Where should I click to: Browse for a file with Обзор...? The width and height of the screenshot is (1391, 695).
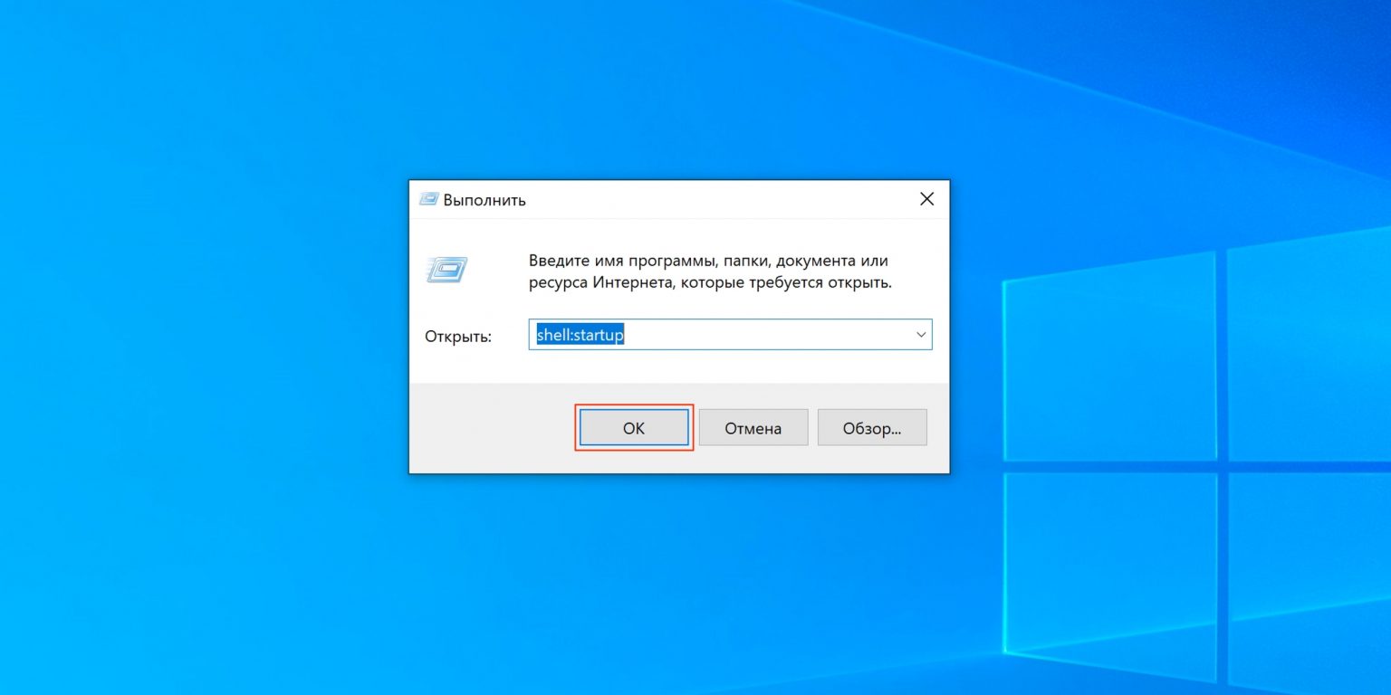pos(872,427)
